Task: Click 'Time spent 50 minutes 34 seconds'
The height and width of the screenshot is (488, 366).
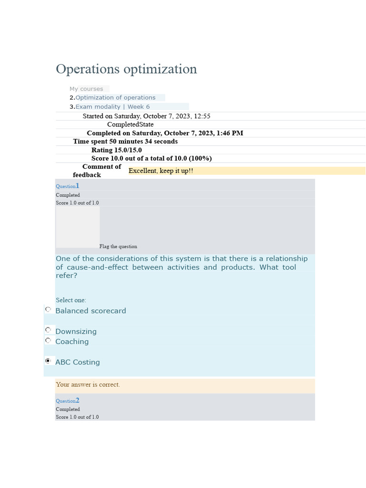Action: [x=125, y=141]
